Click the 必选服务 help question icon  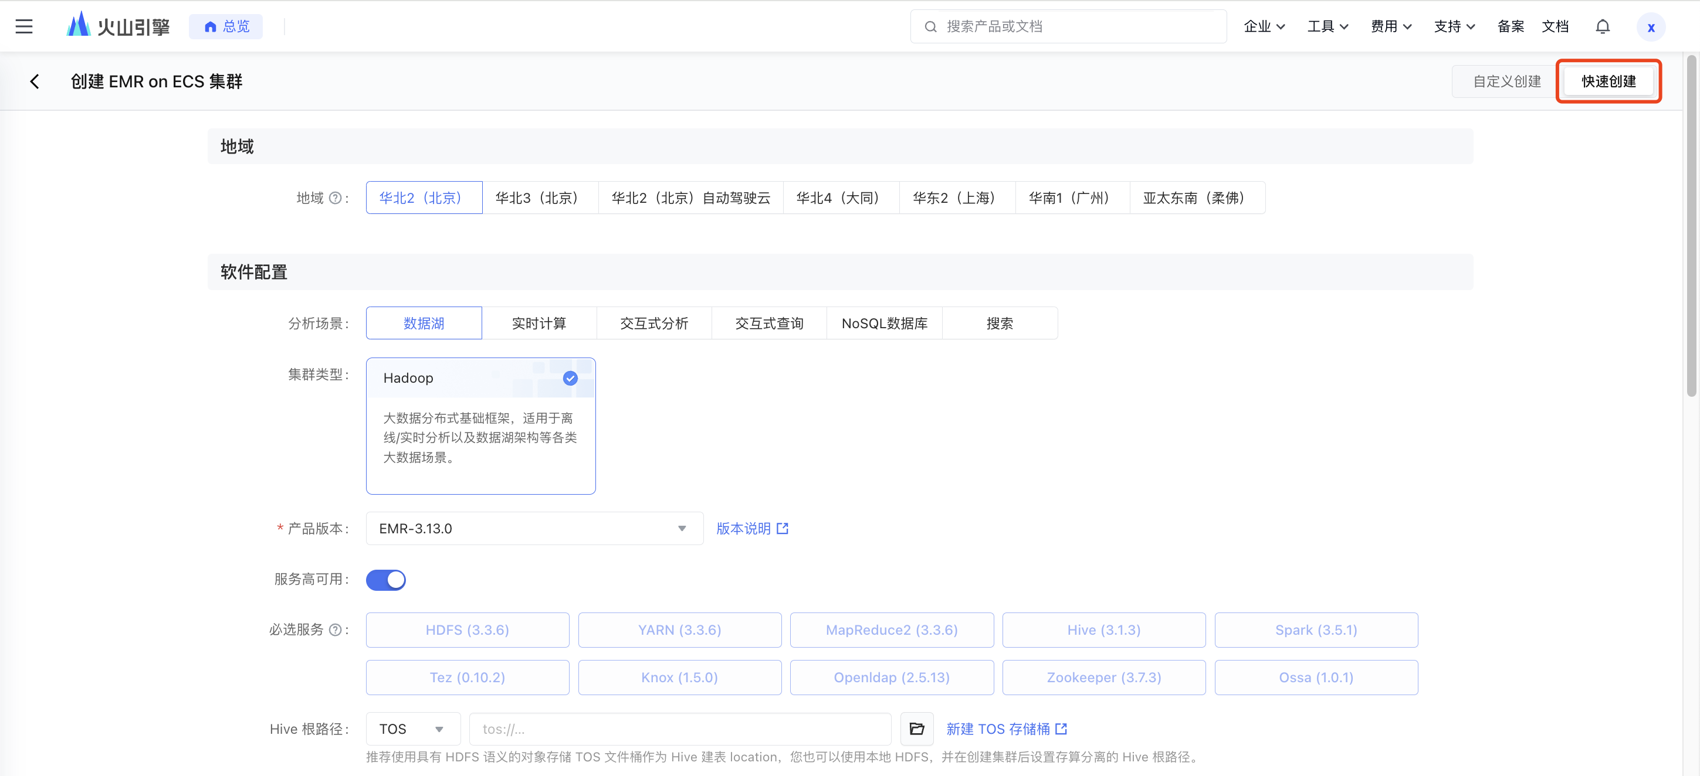[336, 629]
